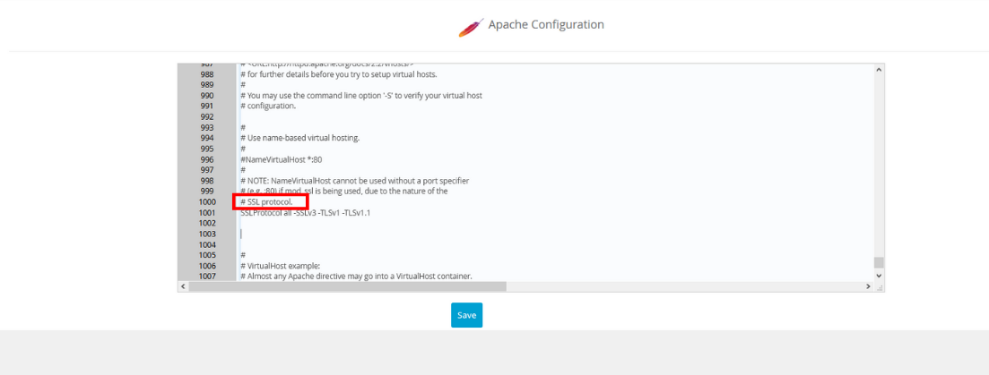This screenshot has width=989, height=375.
Task: Click the horizontal scrollbar left arrow
Action: click(x=184, y=286)
